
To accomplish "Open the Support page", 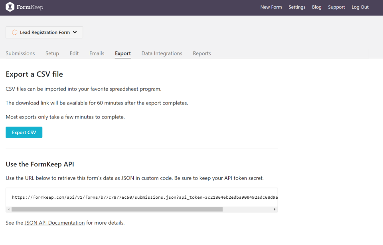I will coord(336,7).
